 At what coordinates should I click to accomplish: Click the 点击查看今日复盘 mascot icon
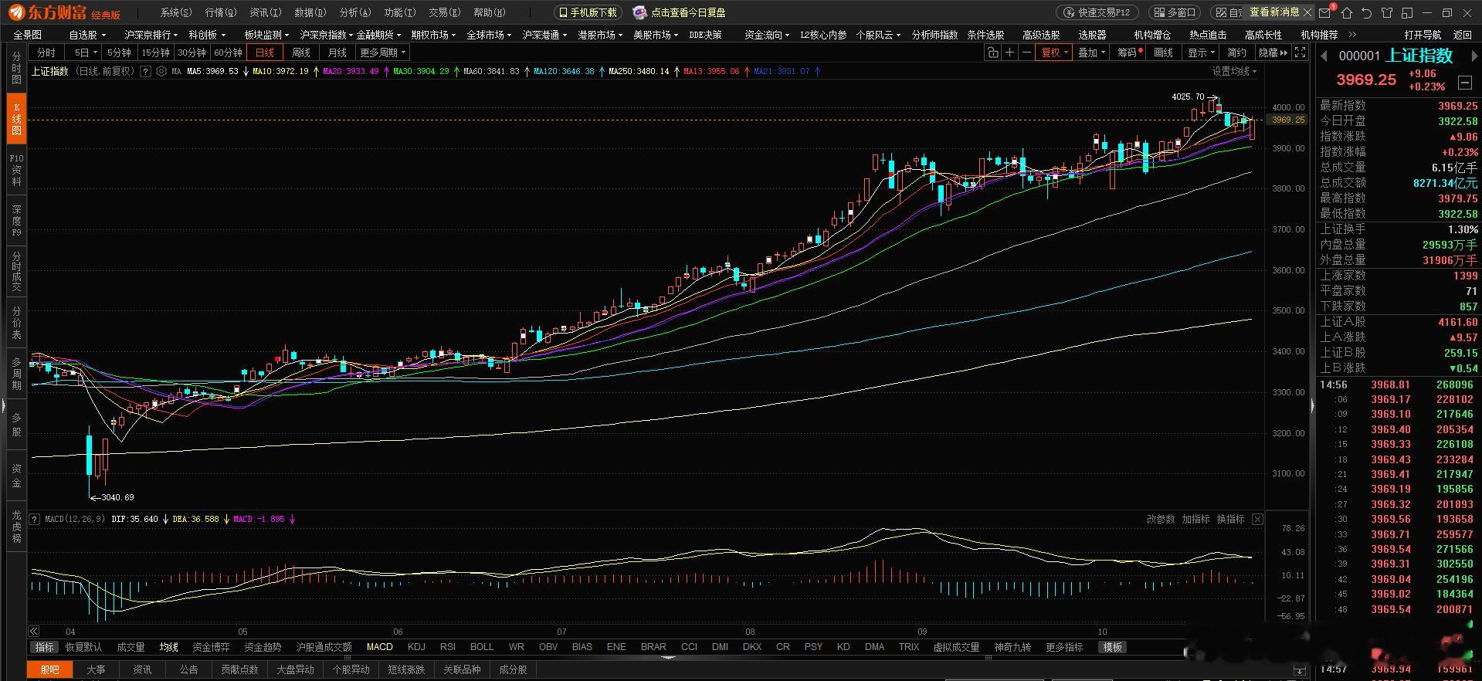point(639,12)
